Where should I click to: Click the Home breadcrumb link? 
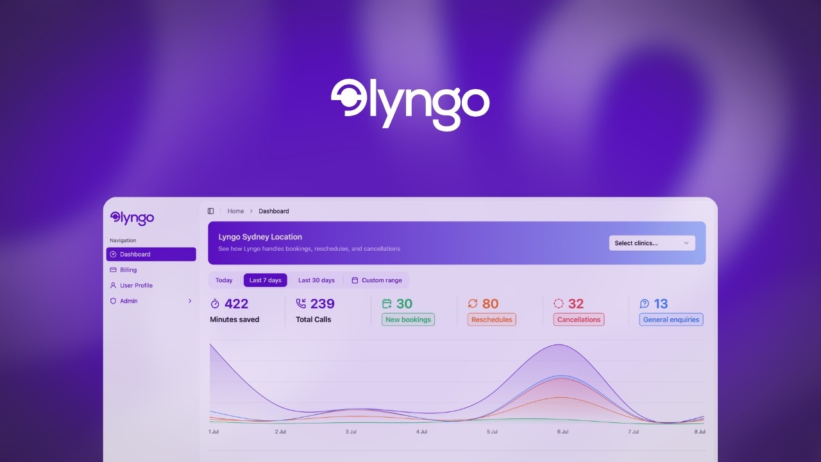coord(235,211)
